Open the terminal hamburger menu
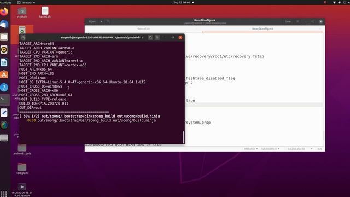 157,38
